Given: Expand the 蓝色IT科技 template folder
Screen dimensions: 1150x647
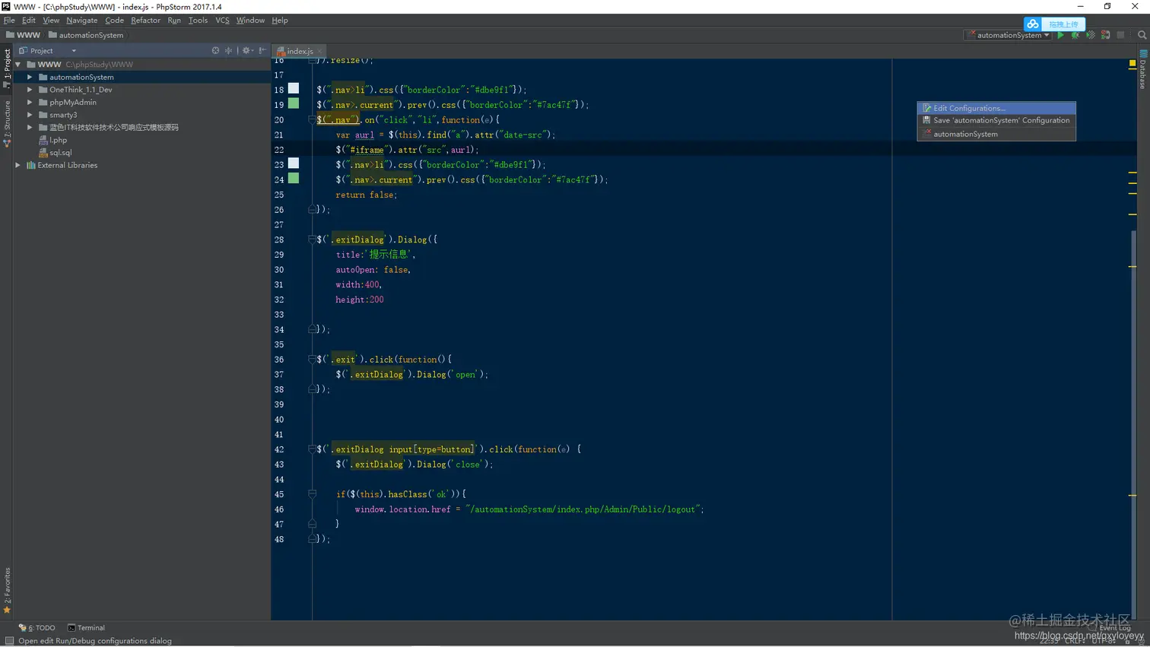Looking at the screenshot, I should pyautogui.click(x=30, y=128).
